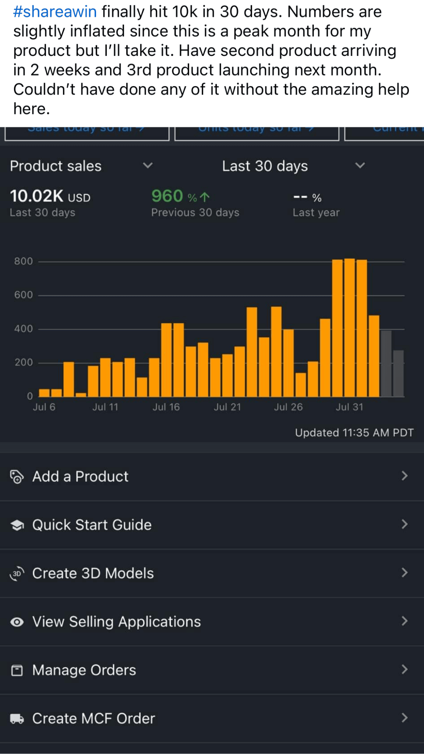Tap the Quick Start Guide graduation cap icon

coord(17,525)
